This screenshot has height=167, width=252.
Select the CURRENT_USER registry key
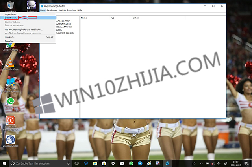pos(63,24)
